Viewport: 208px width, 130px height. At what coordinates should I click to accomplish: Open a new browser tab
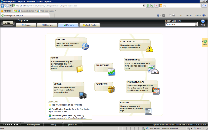point(52,16)
